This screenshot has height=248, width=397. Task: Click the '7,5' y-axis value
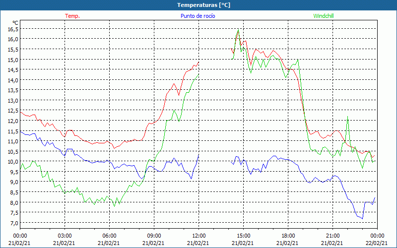pyautogui.click(x=14, y=213)
